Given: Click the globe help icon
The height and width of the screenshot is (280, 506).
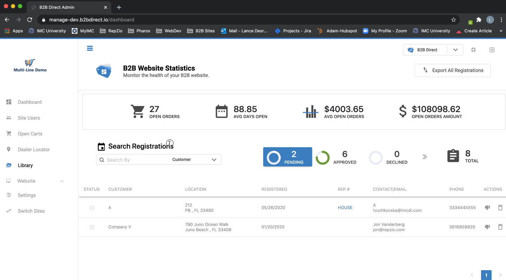Looking at the screenshot, I should click(x=473, y=50).
